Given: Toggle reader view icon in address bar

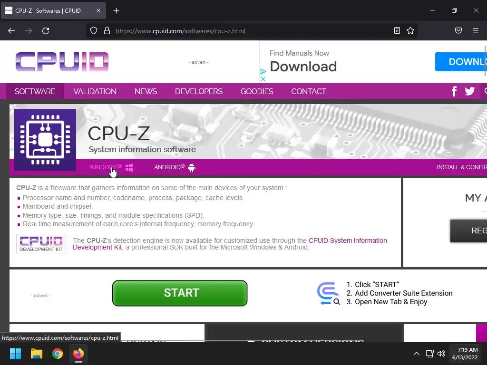Looking at the screenshot, I should click(x=397, y=30).
